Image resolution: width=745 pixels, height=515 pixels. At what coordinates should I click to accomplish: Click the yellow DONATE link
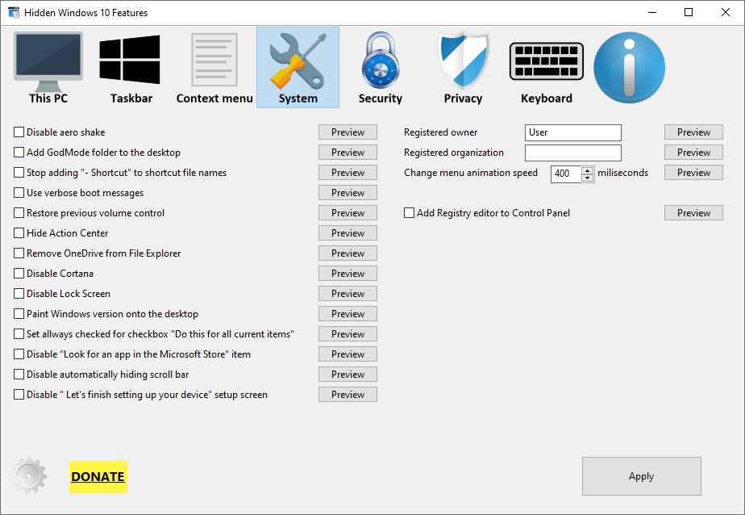[x=98, y=476]
